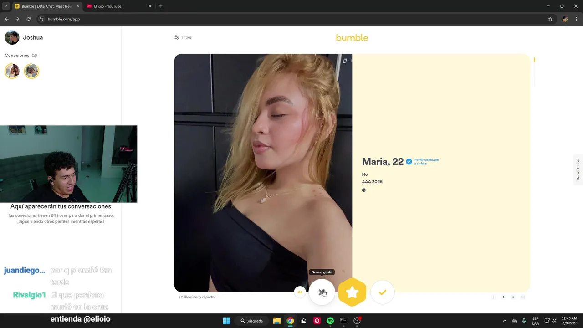This screenshot has width=583, height=328.
Task: Expand the profile photo to fullscreen
Action: 345,61
